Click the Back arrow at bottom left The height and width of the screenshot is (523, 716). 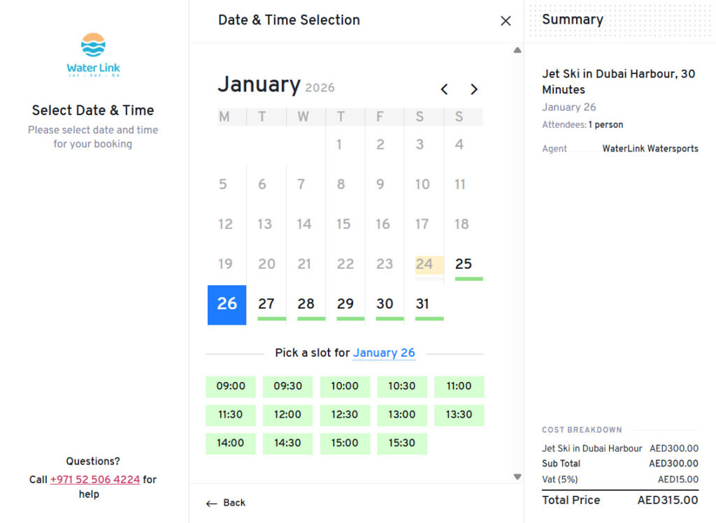point(226,503)
